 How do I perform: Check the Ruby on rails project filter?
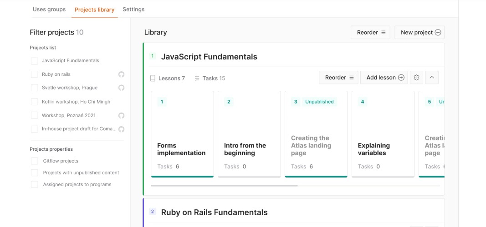click(x=35, y=74)
